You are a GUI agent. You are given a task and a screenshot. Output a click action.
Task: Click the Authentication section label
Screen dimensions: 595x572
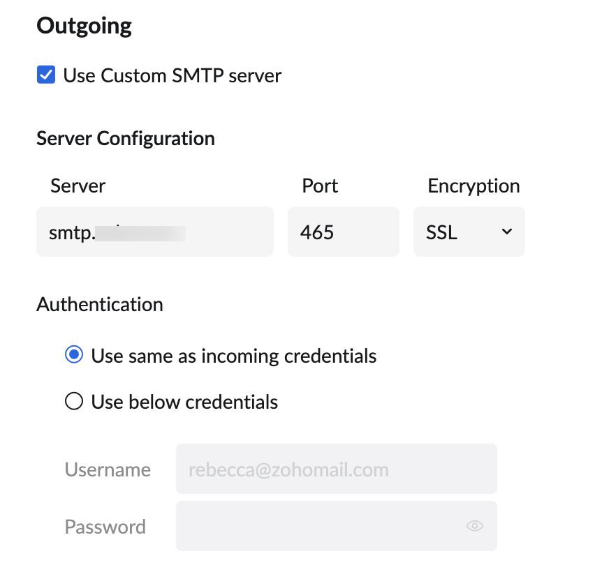point(100,305)
